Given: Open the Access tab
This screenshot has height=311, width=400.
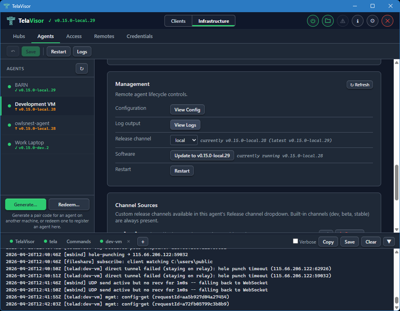Looking at the screenshot, I should tap(74, 36).
